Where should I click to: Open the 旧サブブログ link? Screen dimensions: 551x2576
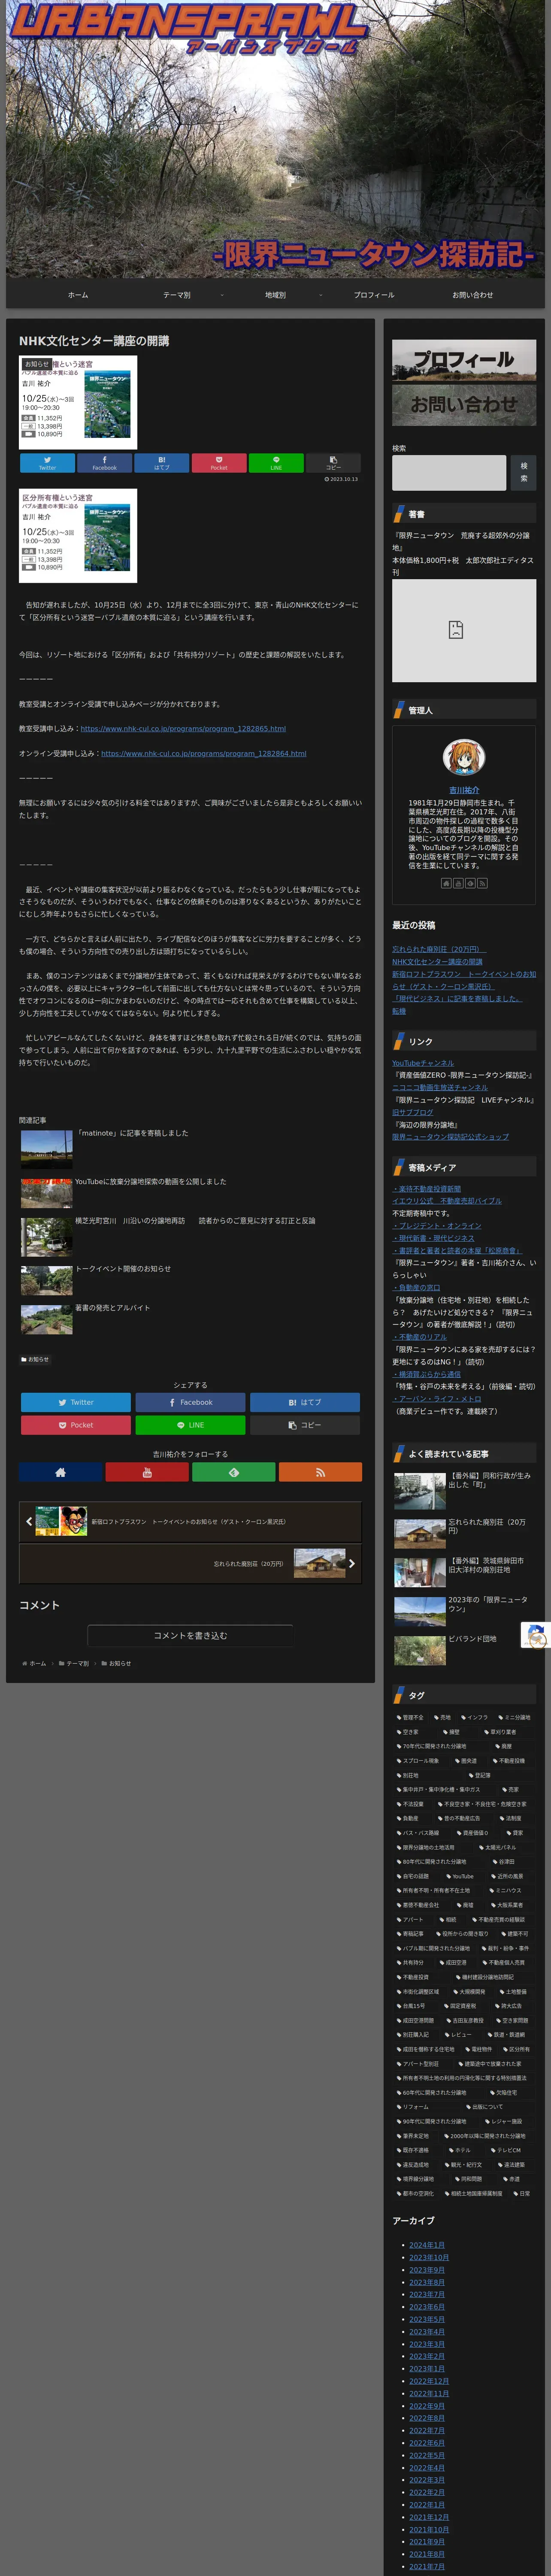coord(413,1112)
